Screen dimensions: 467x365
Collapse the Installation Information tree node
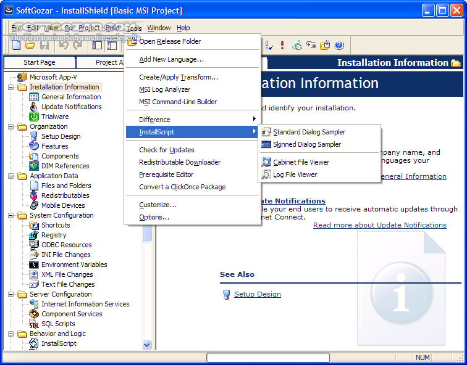pos(11,87)
